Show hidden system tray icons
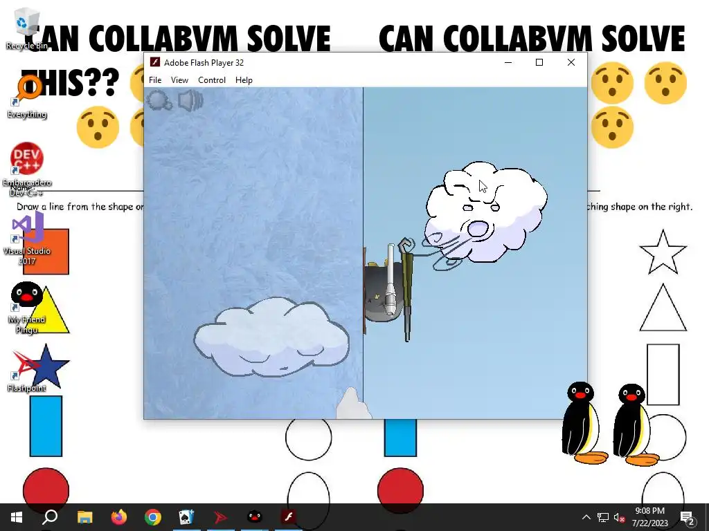This screenshot has height=531, width=709. pyautogui.click(x=586, y=517)
